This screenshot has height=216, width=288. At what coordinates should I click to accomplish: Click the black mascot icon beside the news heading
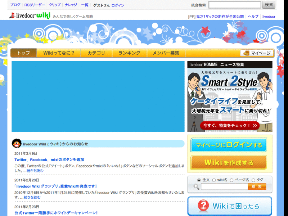click(17, 143)
